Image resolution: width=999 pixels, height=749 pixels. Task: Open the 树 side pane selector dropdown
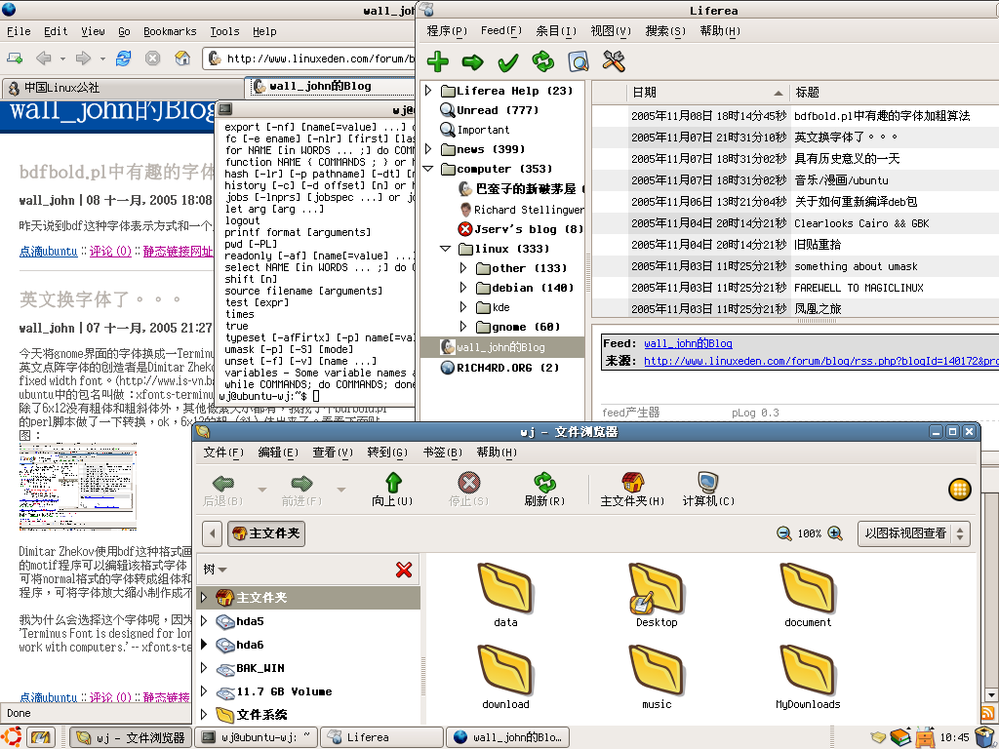(x=216, y=570)
